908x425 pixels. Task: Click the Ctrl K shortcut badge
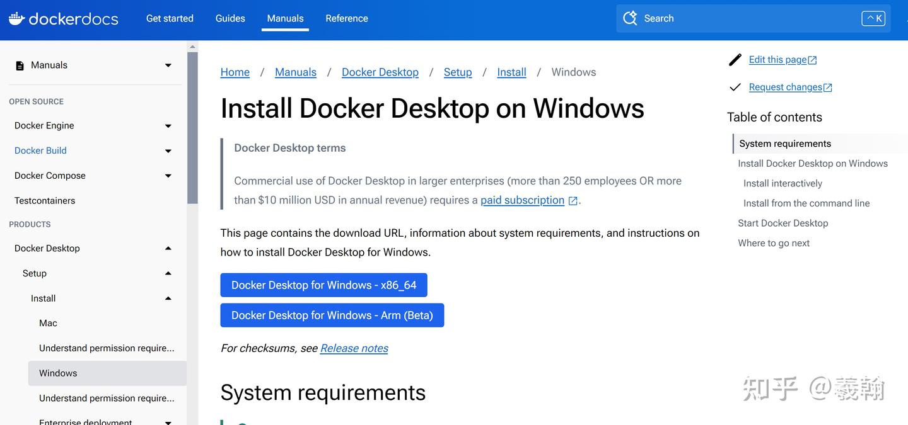(873, 18)
